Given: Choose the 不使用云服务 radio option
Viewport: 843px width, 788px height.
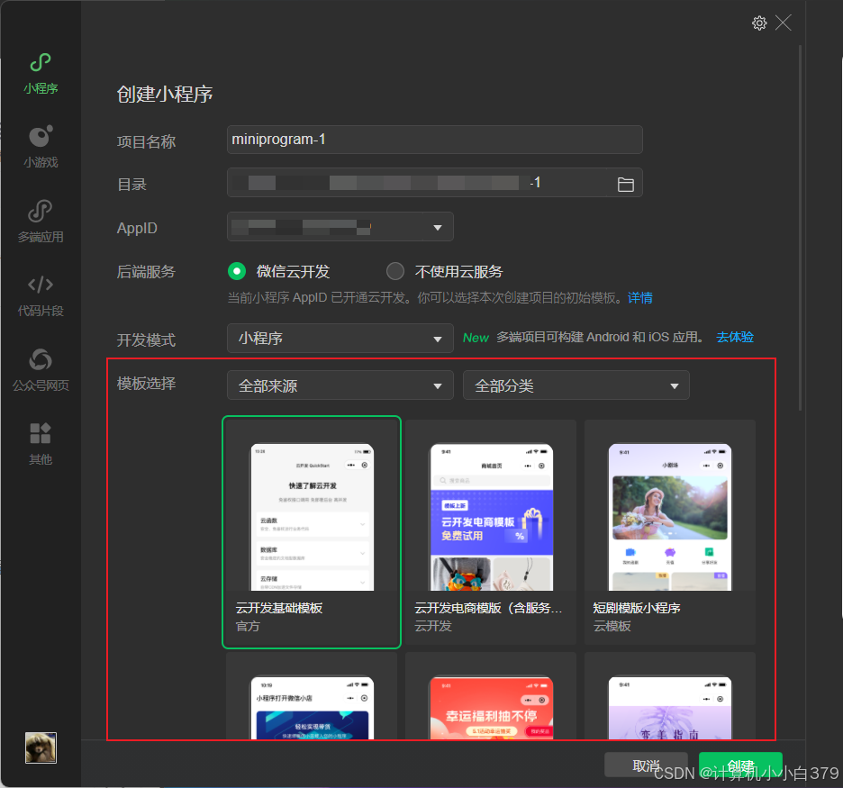Looking at the screenshot, I should 395,271.
